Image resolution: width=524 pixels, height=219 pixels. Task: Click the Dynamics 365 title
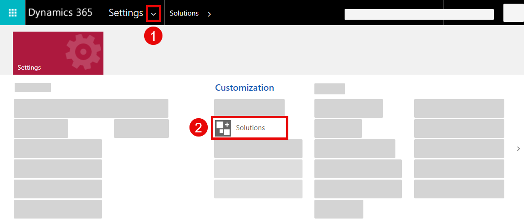coord(60,13)
